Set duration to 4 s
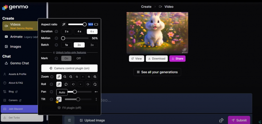The width and height of the screenshot is (262, 124). click(x=79, y=31)
